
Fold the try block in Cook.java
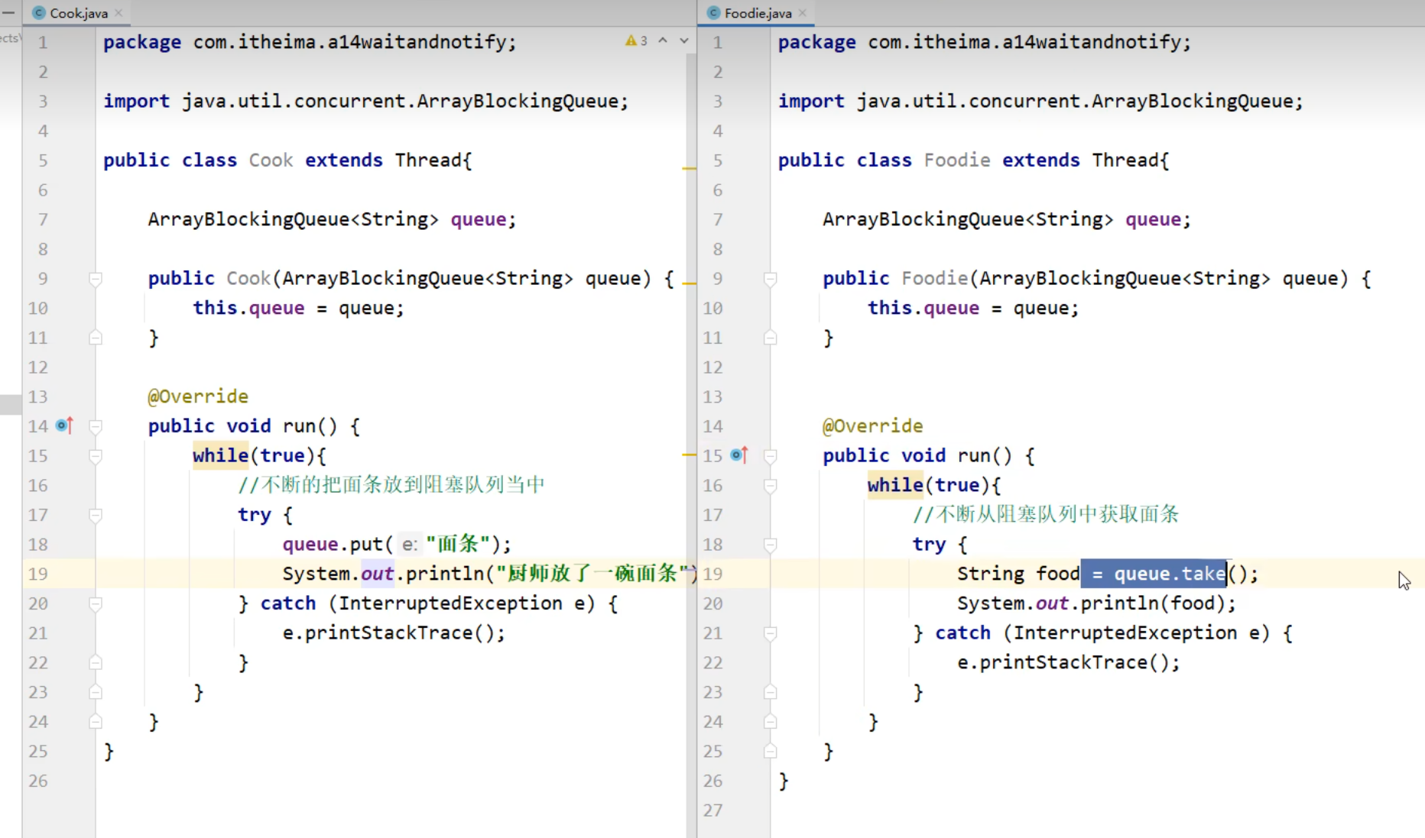[96, 515]
